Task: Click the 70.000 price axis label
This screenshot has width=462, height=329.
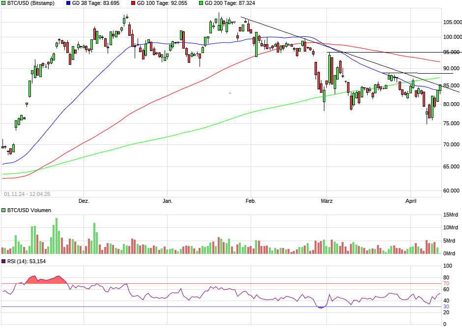Action: 451,144
